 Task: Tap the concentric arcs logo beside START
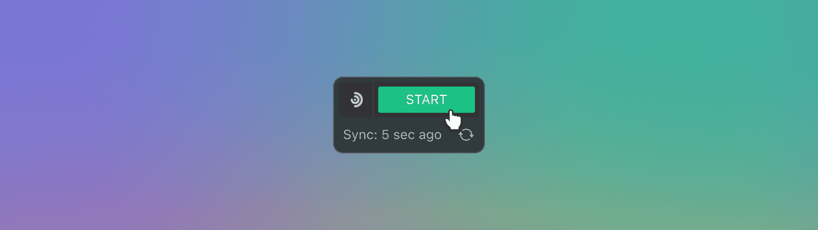[x=356, y=100]
